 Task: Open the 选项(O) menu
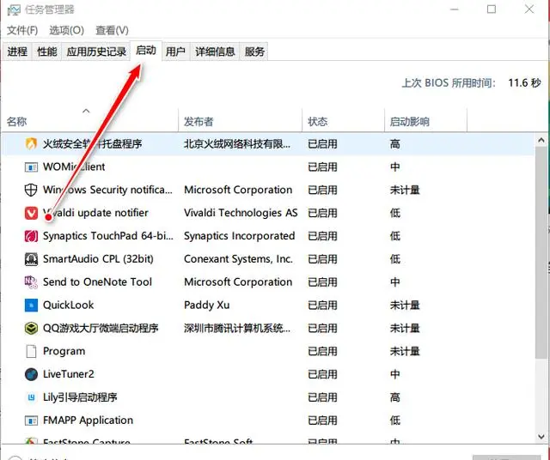click(67, 30)
